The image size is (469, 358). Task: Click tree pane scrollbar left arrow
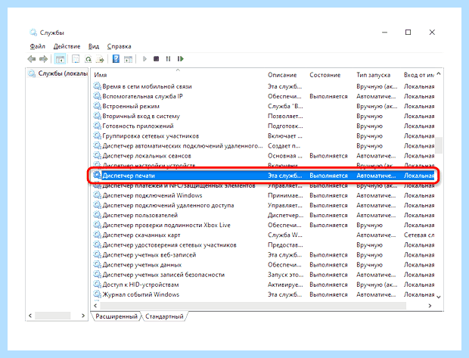[x=30, y=316]
